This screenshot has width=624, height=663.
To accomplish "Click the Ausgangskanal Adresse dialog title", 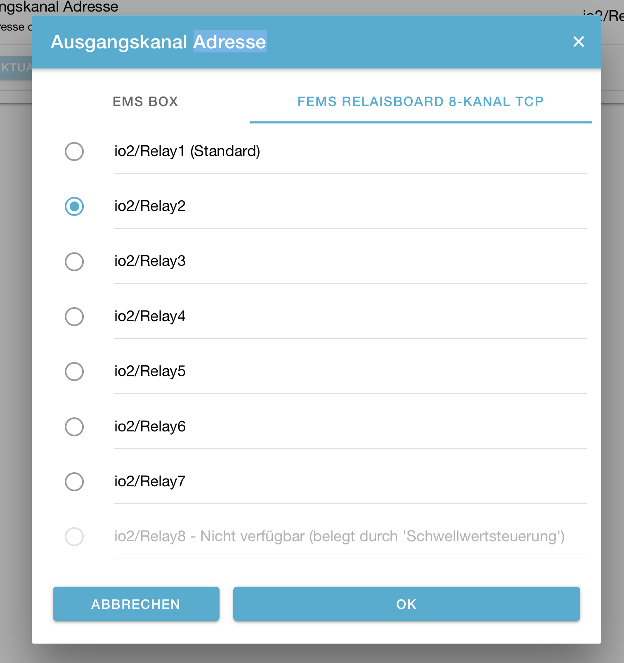I will click(158, 42).
